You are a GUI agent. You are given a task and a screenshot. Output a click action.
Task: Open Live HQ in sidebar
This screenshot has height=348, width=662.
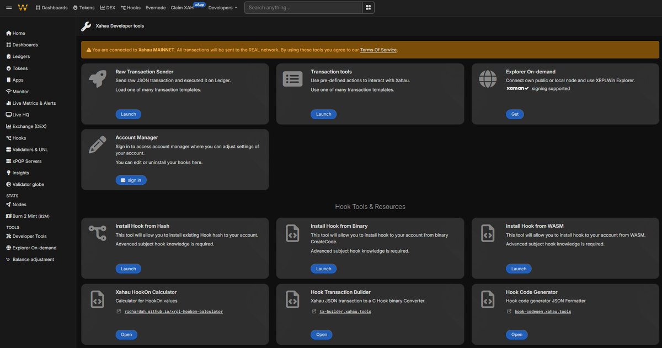pyautogui.click(x=18, y=115)
